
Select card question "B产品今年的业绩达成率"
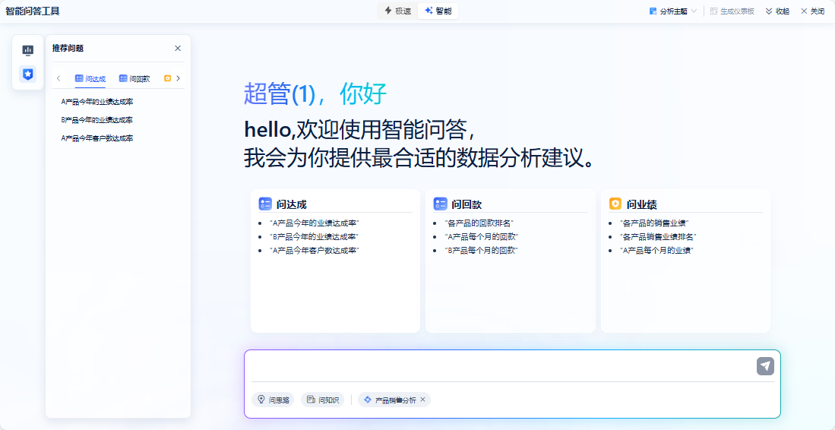pyautogui.click(x=315, y=236)
